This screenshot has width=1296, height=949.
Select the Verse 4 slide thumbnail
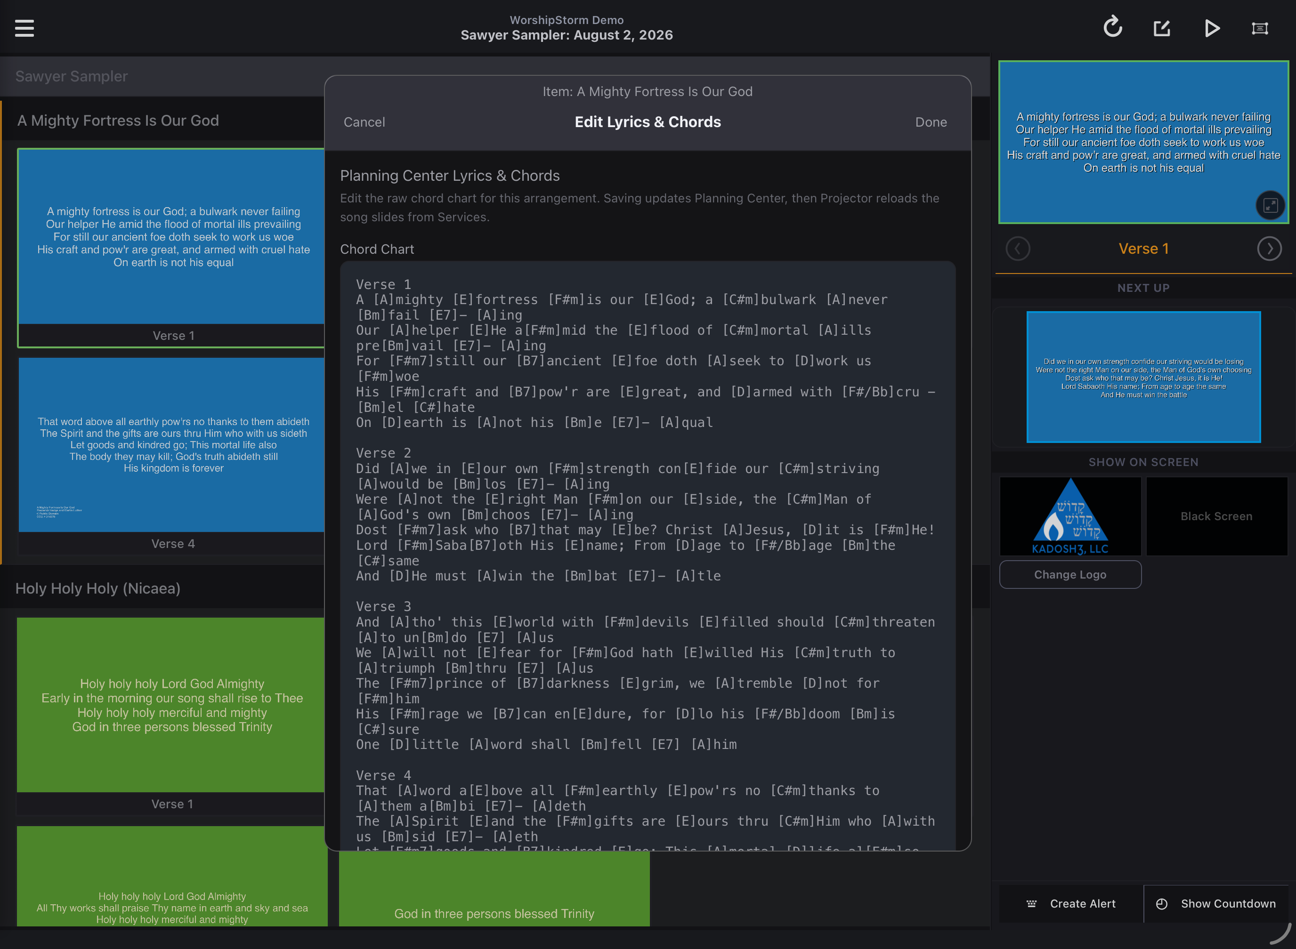pyautogui.click(x=171, y=456)
